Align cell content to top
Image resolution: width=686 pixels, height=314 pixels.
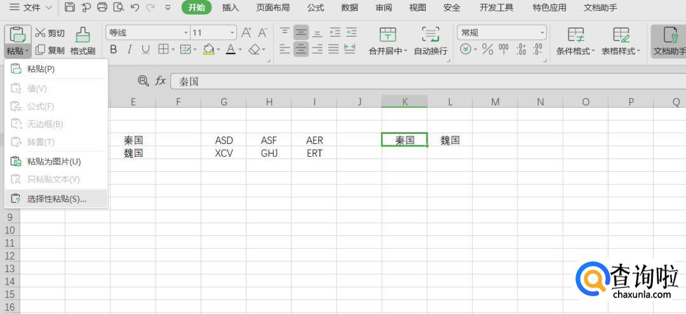click(285, 32)
